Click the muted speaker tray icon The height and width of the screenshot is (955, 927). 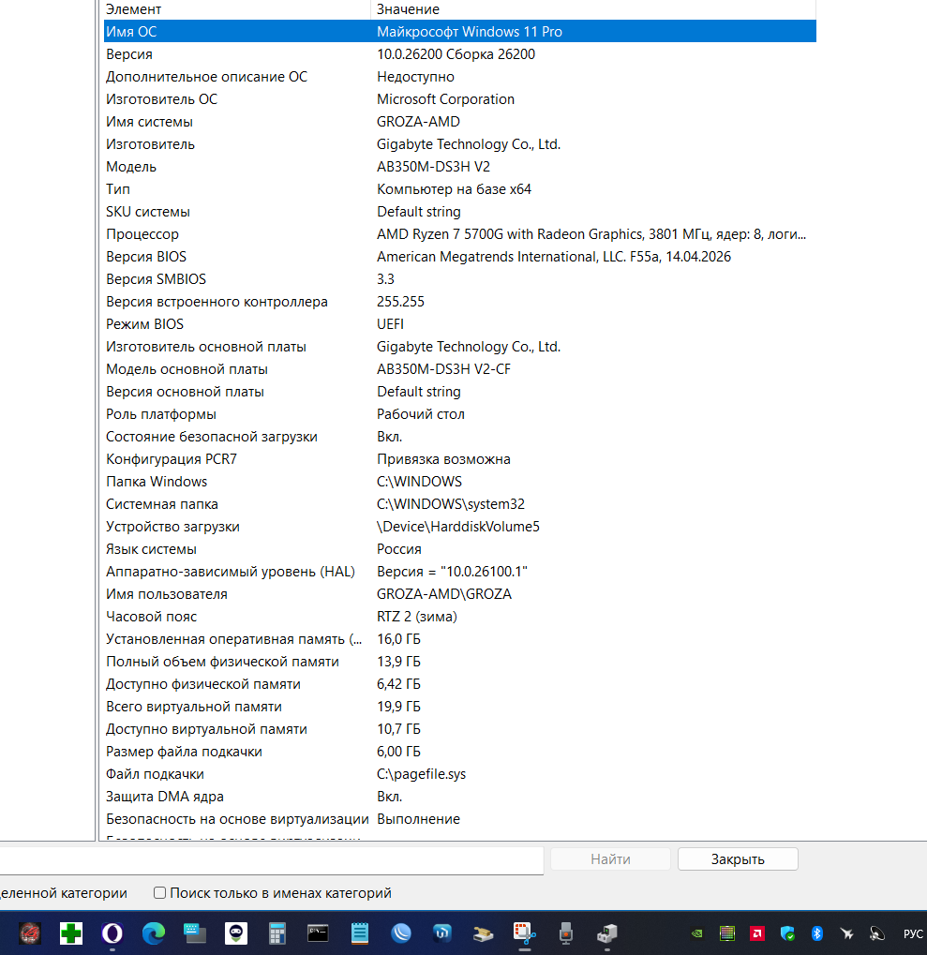tap(876, 933)
